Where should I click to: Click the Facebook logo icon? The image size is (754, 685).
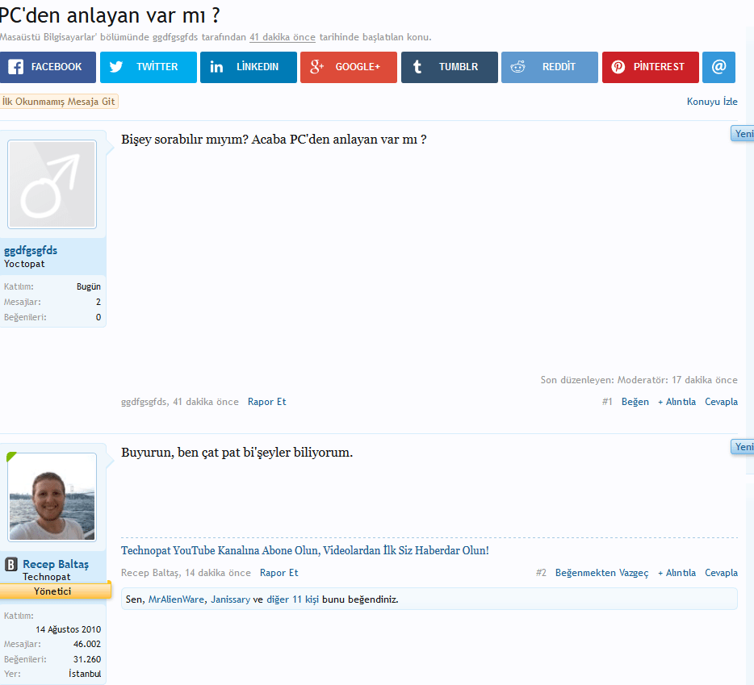(x=15, y=67)
